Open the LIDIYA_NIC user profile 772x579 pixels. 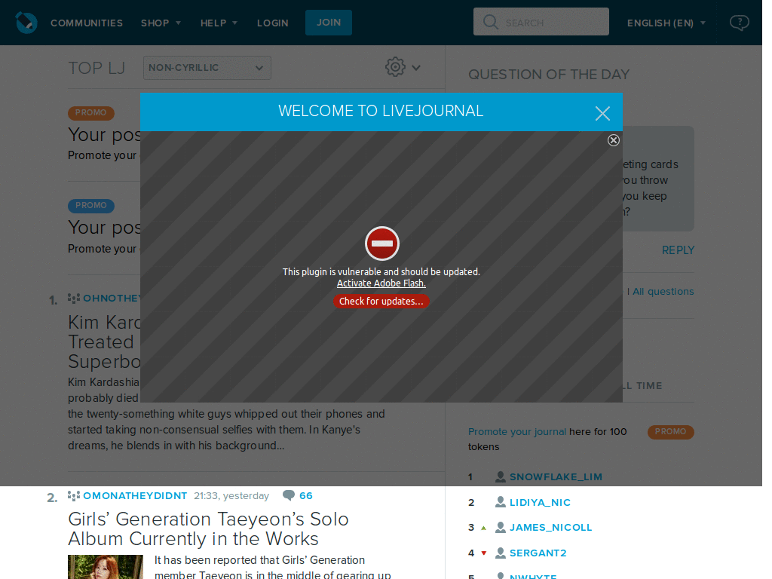540,503
